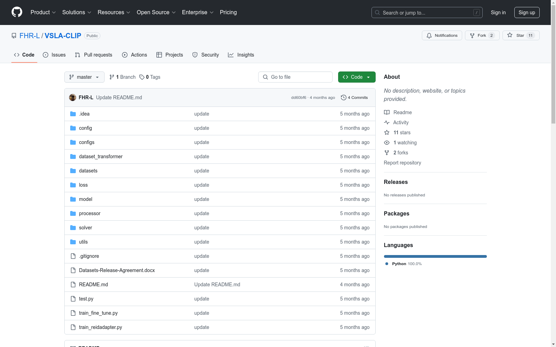The image size is (556, 347).
Task: Click the .gitignore file icon
Action: tap(73, 256)
